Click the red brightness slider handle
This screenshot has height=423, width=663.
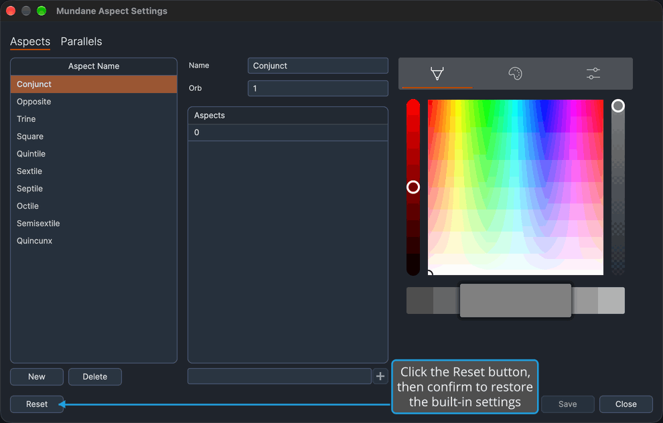tap(413, 187)
